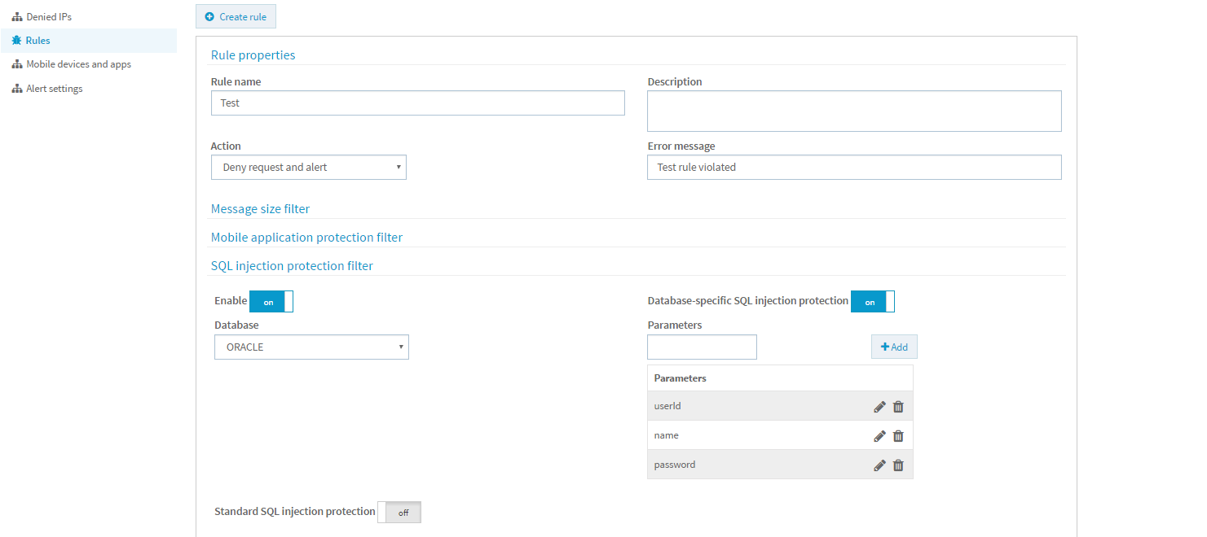This screenshot has width=1207, height=537.
Task: Click the delete icon beside userId
Action: pyautogui.click(x=898, y=405)
